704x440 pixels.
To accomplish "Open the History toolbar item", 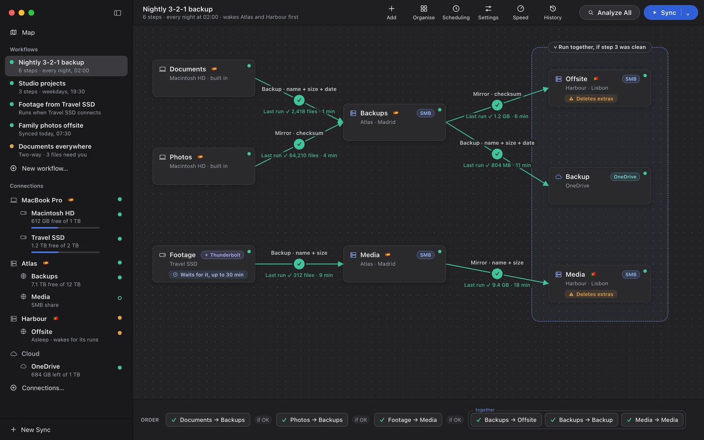I will click(x=552, y=13).
